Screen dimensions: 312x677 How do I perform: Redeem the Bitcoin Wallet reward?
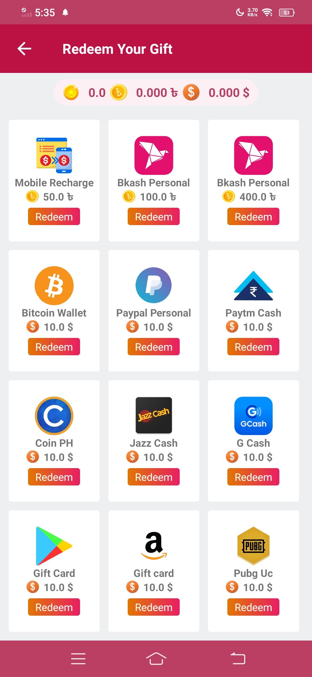coord(54,347)
